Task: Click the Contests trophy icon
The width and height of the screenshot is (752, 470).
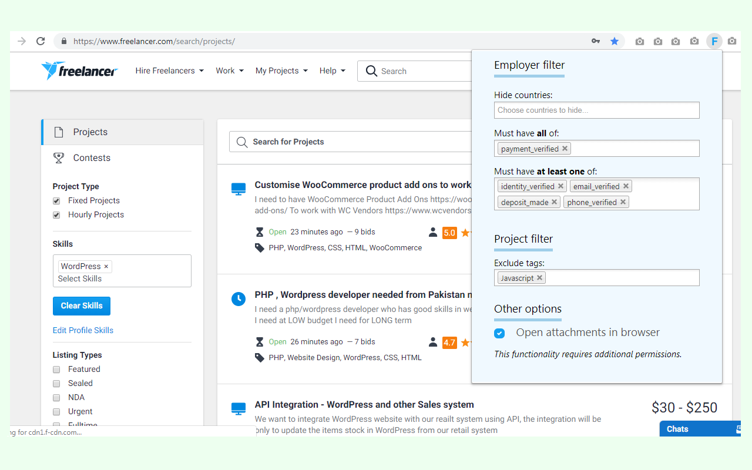Action: coord(59,157)
